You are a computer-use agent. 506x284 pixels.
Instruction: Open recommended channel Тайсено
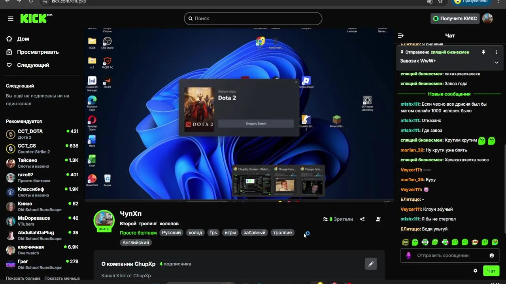(x=42, y=163)
